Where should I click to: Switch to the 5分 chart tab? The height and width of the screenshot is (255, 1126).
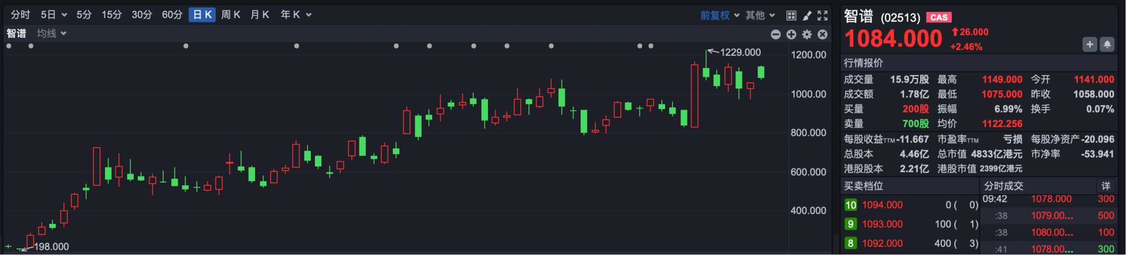pyautogui.click(x=84, y=15)
